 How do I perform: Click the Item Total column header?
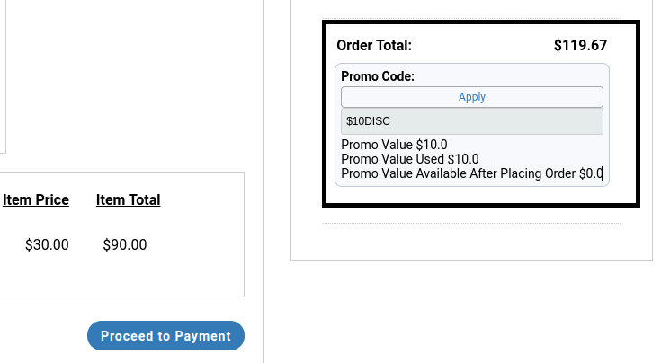point(128,199)
